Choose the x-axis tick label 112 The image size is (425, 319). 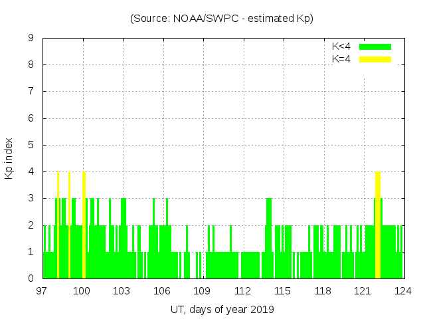point(242,290)
